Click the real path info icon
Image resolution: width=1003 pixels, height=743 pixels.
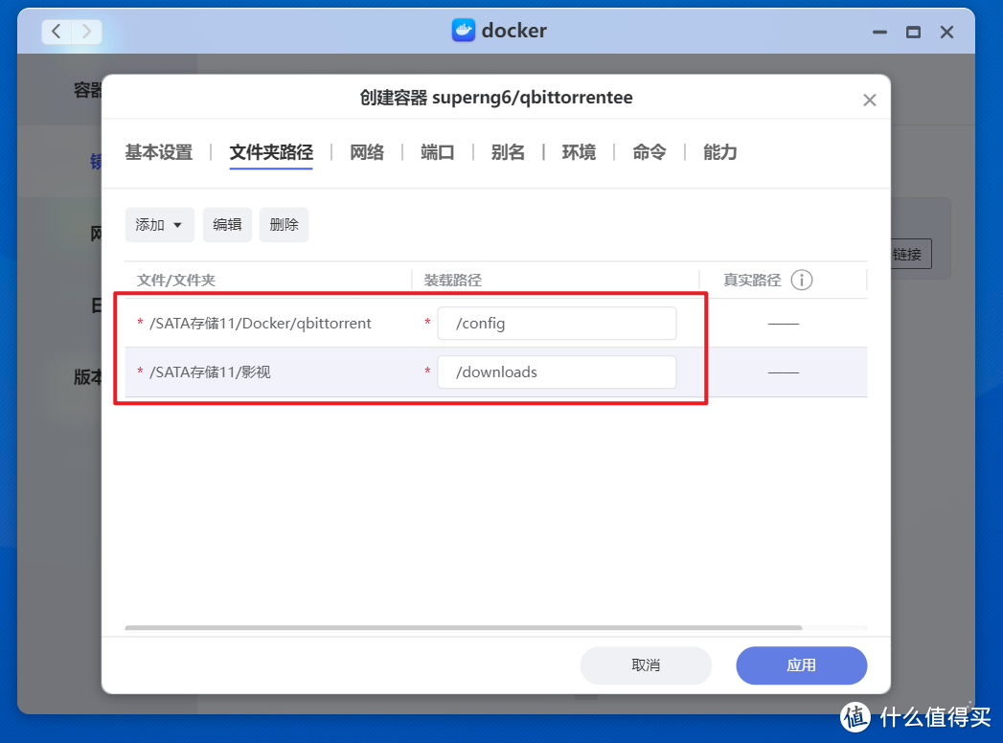point(802,281)
